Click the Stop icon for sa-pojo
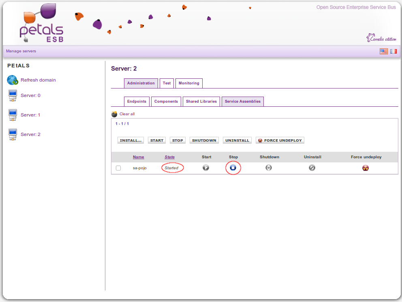 (x=233, y=168)
